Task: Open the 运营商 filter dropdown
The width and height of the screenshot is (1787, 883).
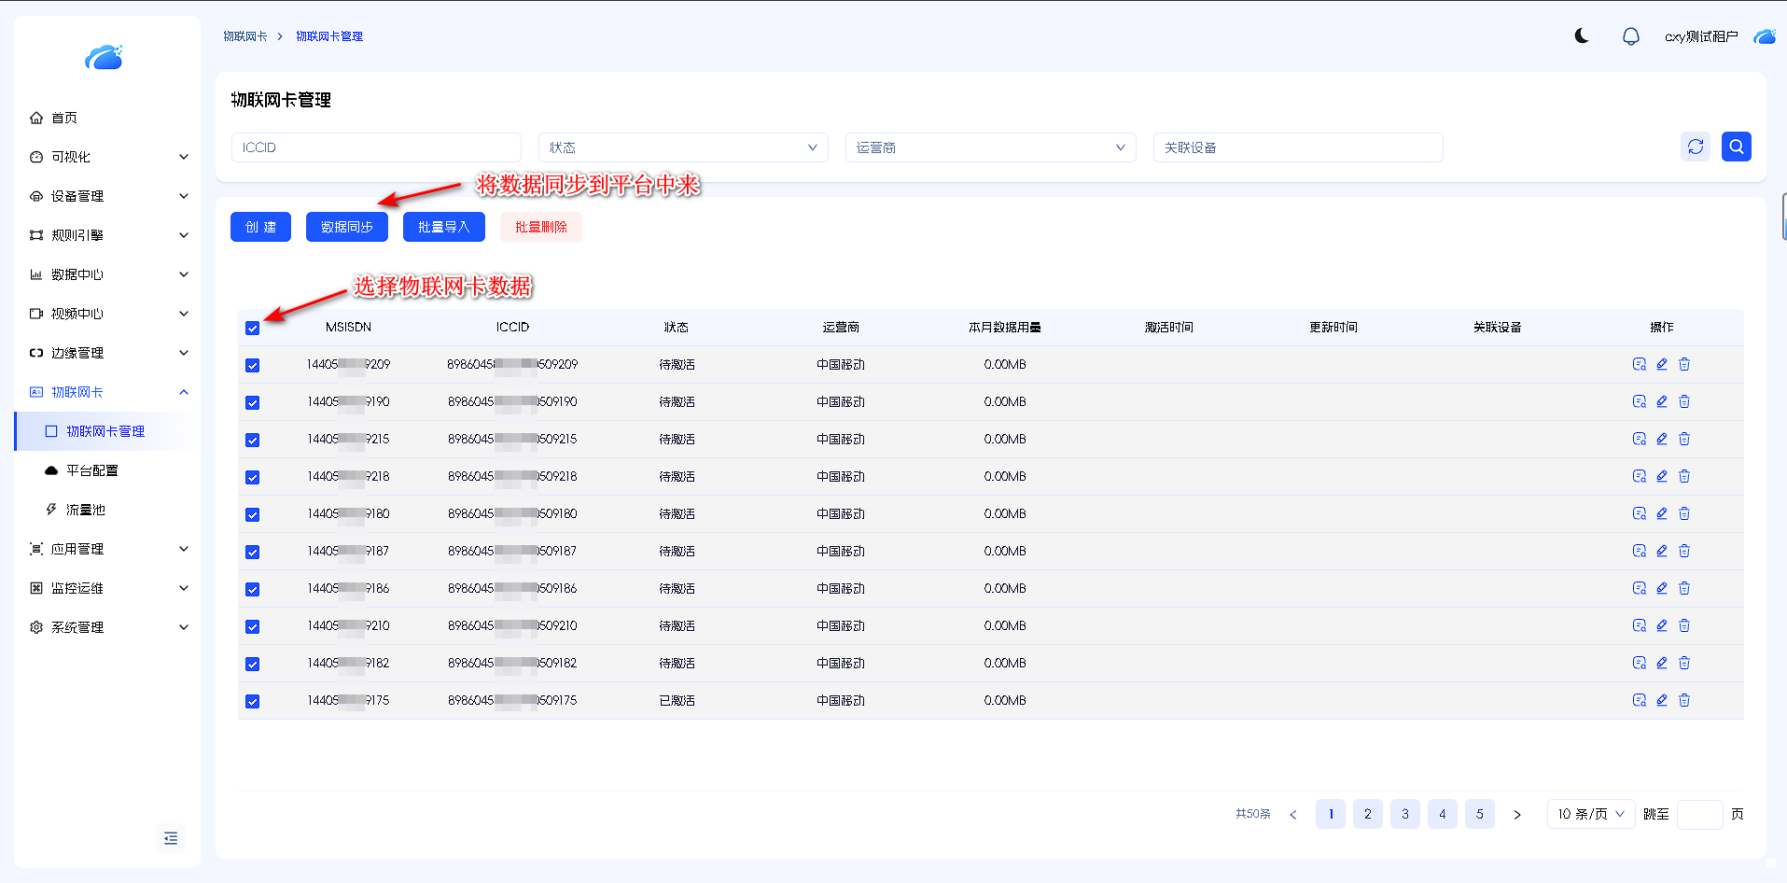Action: pos(990,147)
